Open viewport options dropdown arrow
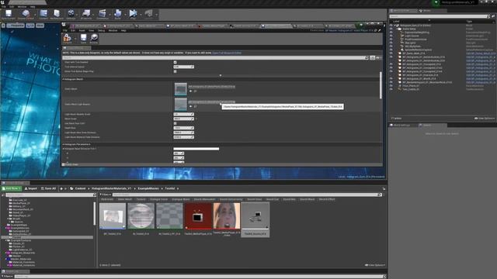497x279 pixels. click(3, 26)
